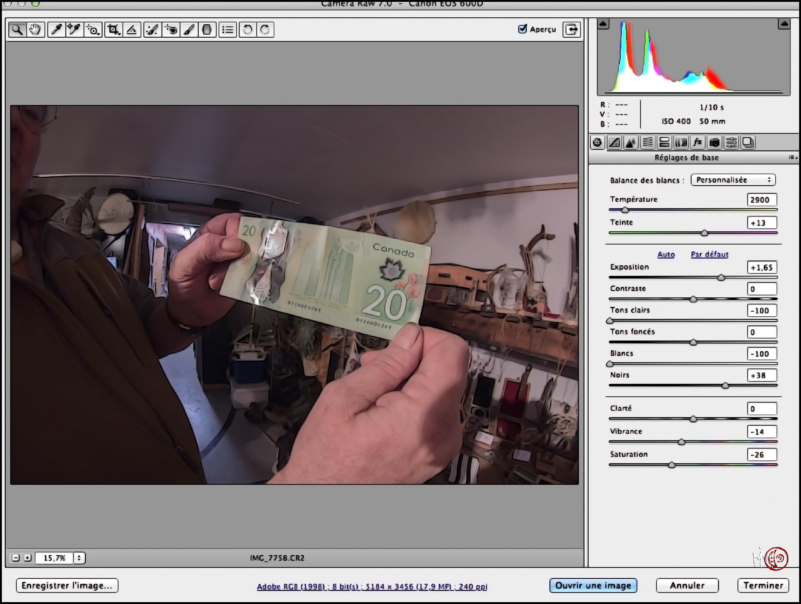Toggle shadow clipping warning in histogram
The width and height of the screenshot is (801, 604).
pyautogui.click(x=603, y=24)
